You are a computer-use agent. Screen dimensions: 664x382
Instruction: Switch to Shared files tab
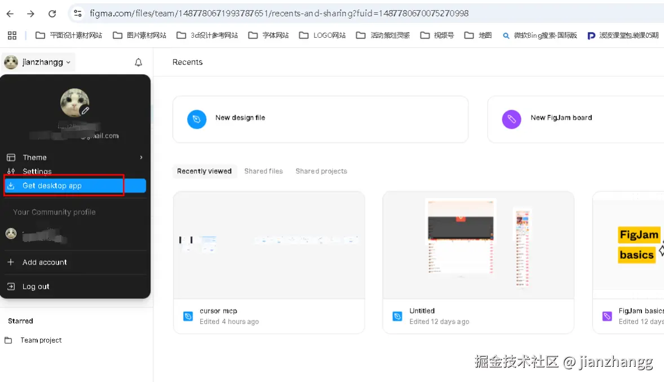(263, 171)
